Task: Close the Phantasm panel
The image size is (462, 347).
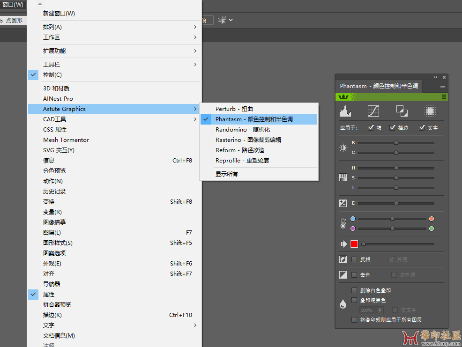Action: (x=444, y=77)
